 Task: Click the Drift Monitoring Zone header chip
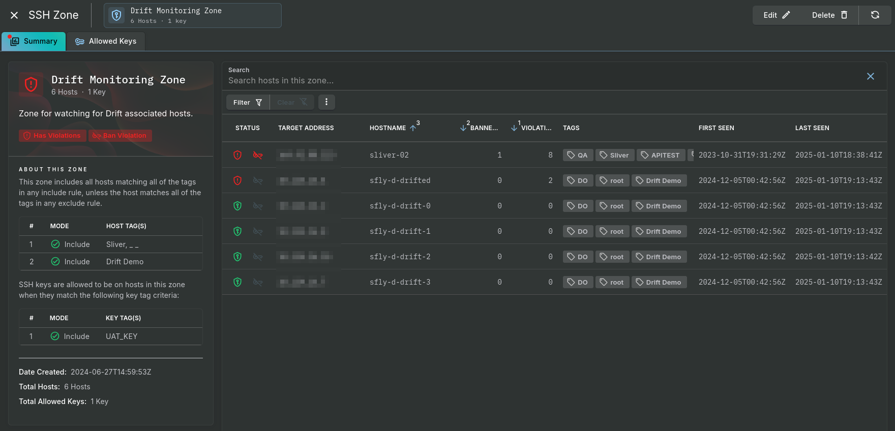click(x=193, y=15)
